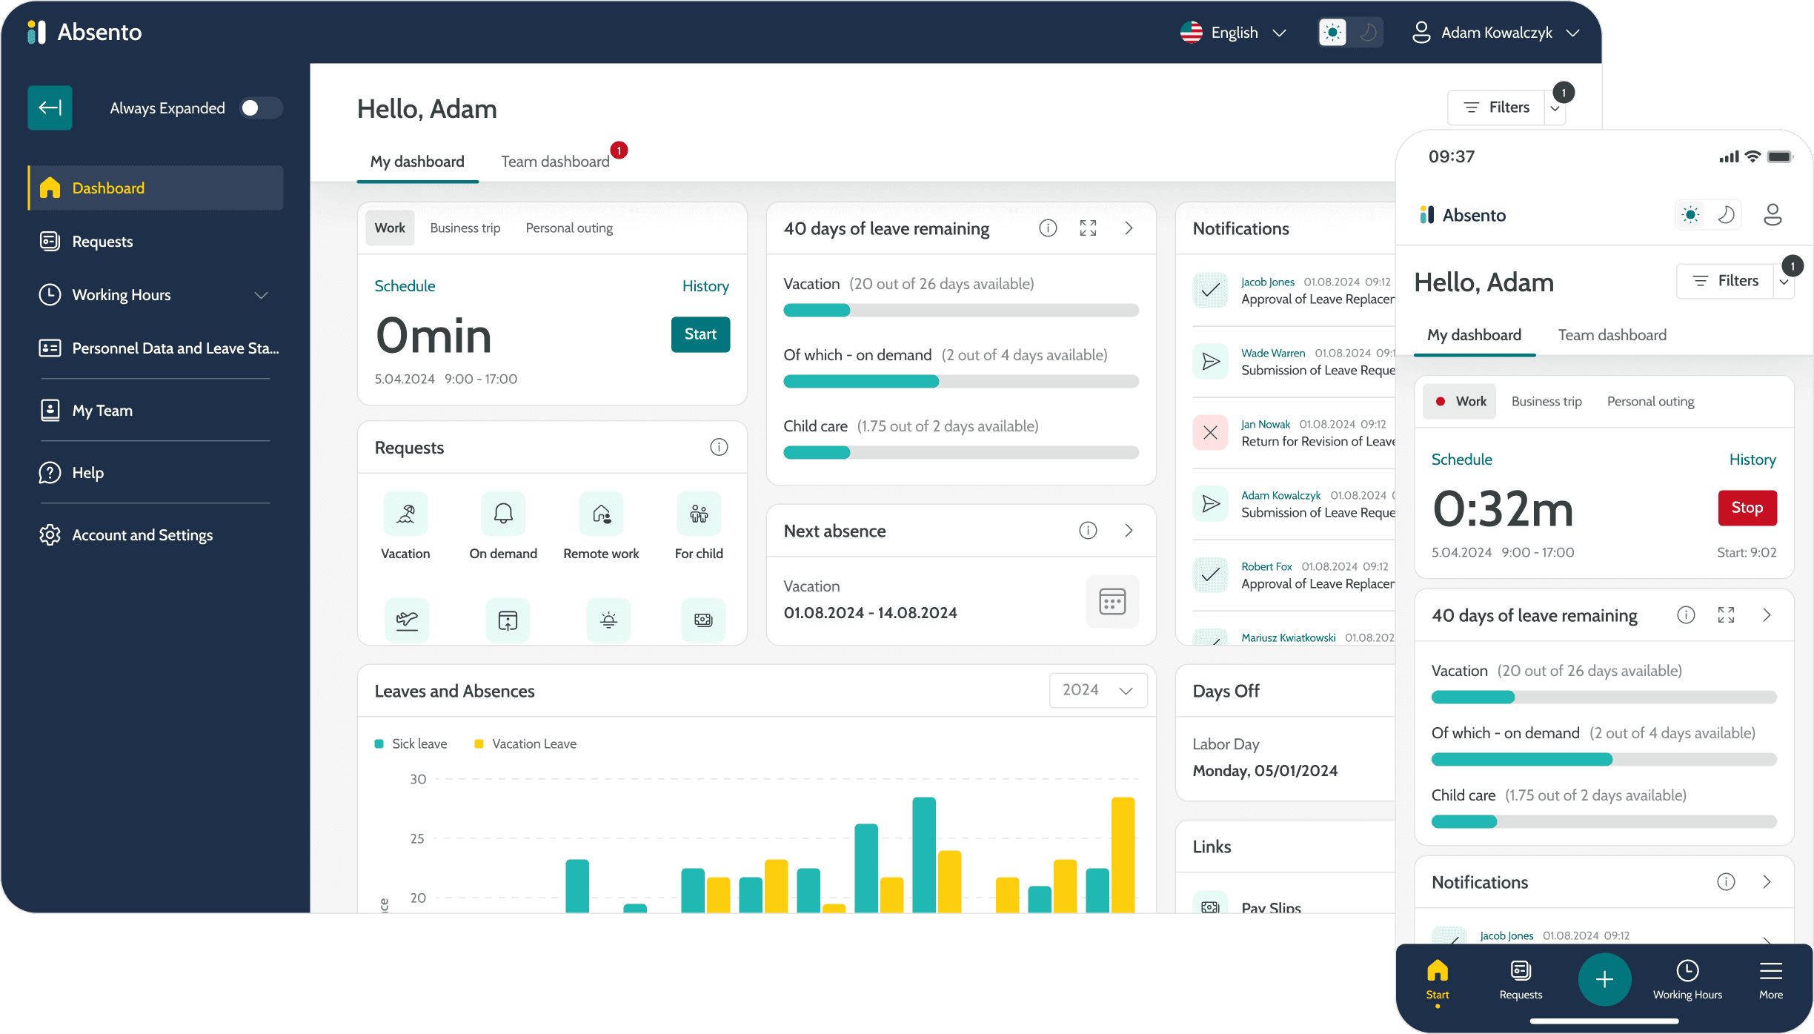Expand the leave remaining card fullscreen icon
The height and width of the screenshot is (1034, 1814).
pyautogui.click(x=1088, y=228)
